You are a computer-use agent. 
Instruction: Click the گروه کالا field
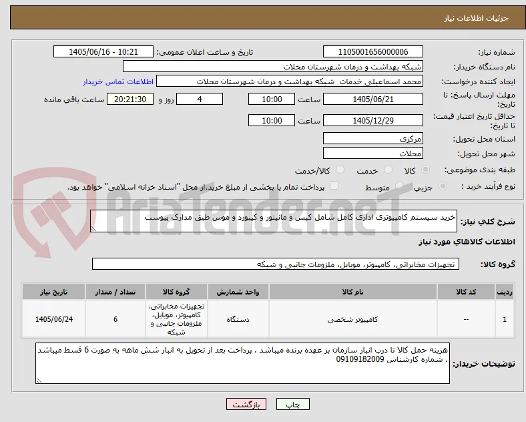[276, 264]
